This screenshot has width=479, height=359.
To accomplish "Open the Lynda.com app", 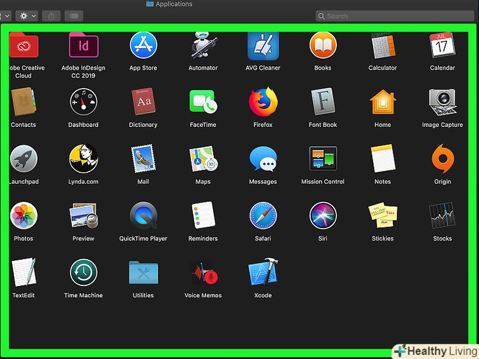I will (84, 158).
